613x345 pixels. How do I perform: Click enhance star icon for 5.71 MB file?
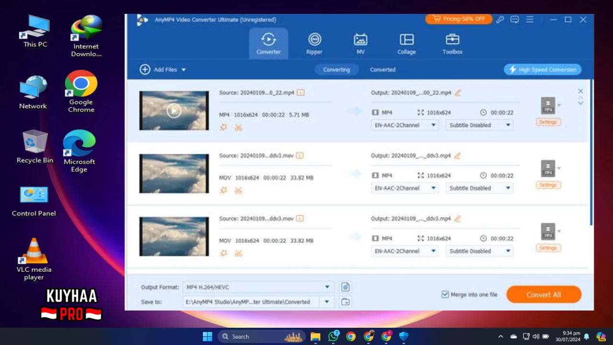tap(223, 127)
